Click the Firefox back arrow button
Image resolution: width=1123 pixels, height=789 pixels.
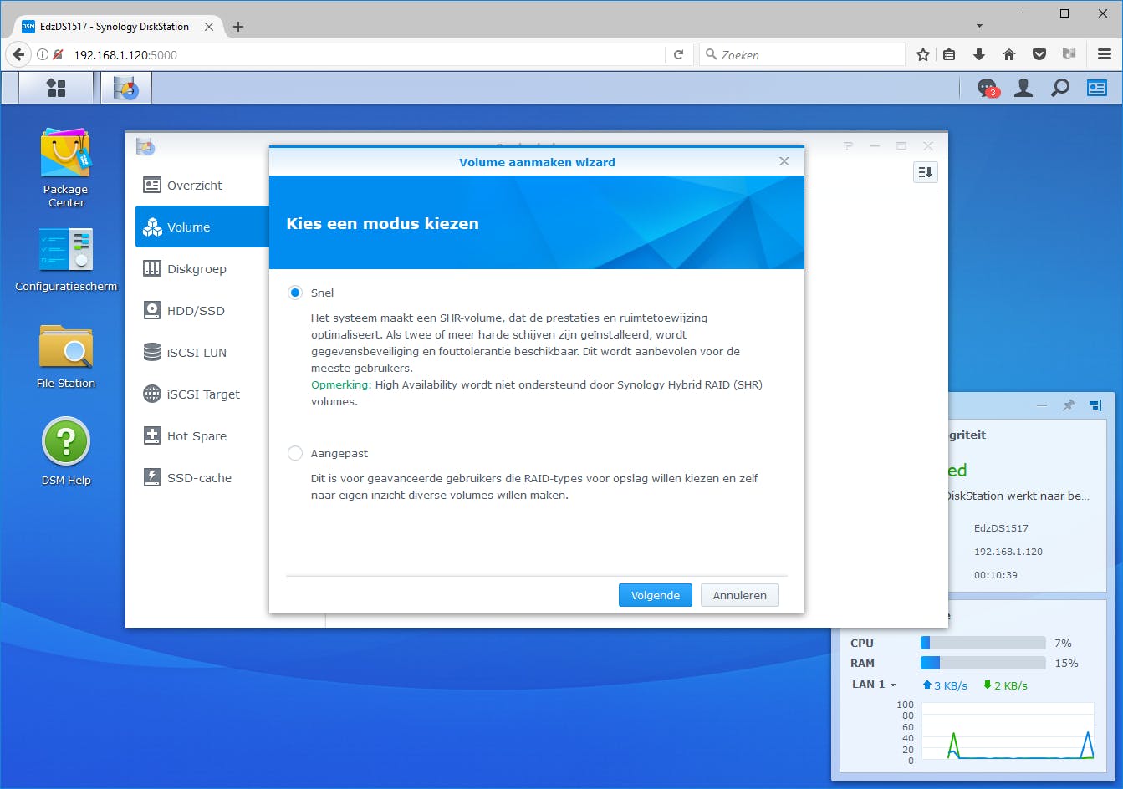pyautogui.click(x=18, y=54)
